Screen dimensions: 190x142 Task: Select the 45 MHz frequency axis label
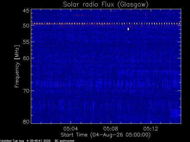click(x=26, y=11)
